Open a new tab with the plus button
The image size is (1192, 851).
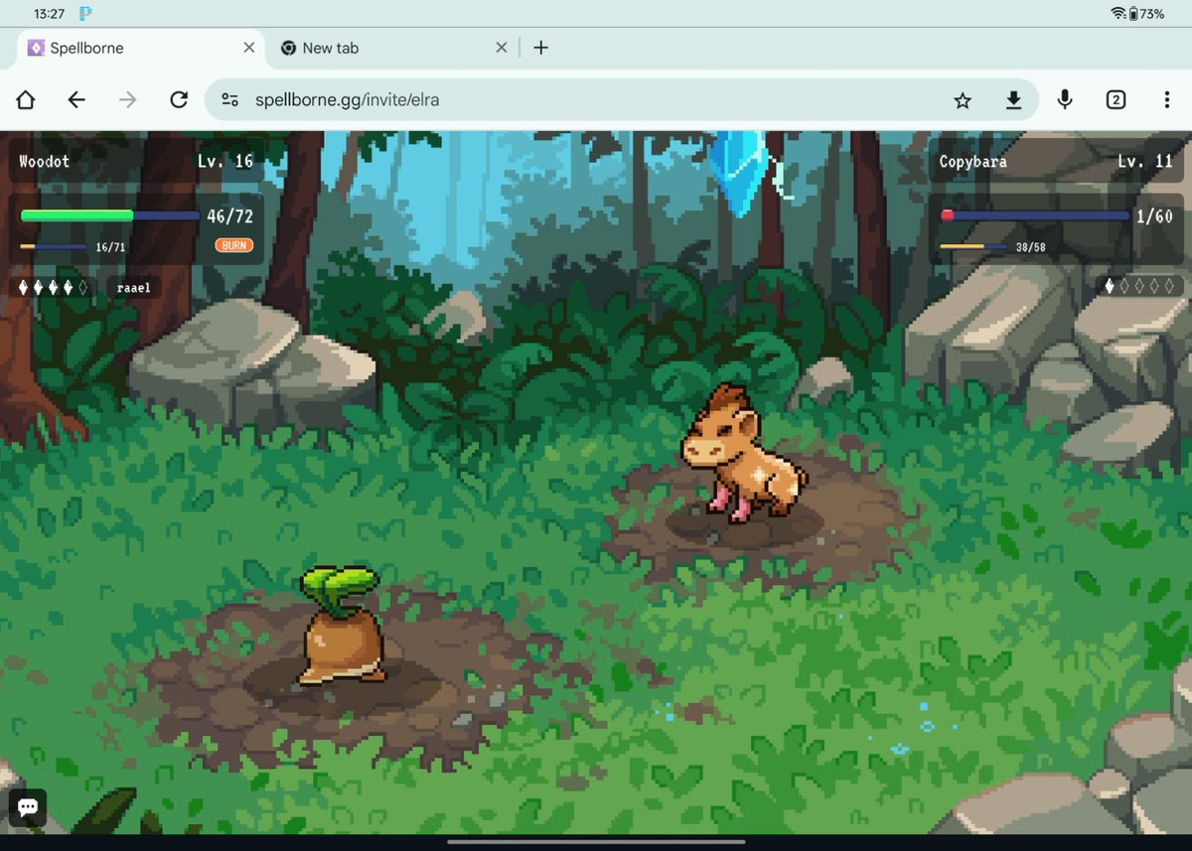(x=540, y=48)
